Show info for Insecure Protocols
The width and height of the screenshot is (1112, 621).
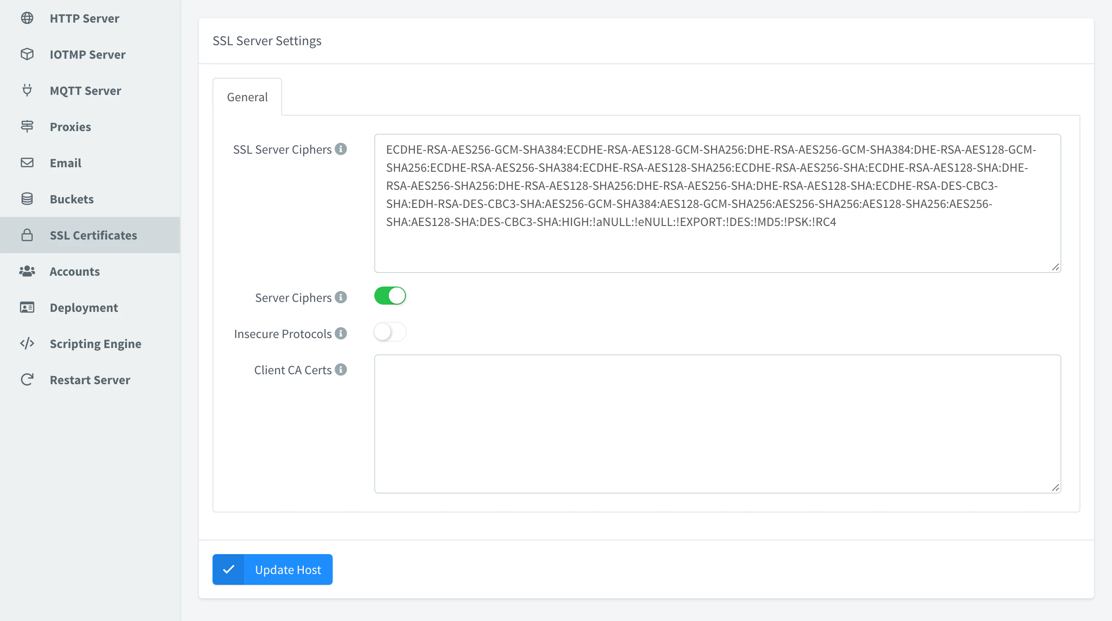[341, 334]
